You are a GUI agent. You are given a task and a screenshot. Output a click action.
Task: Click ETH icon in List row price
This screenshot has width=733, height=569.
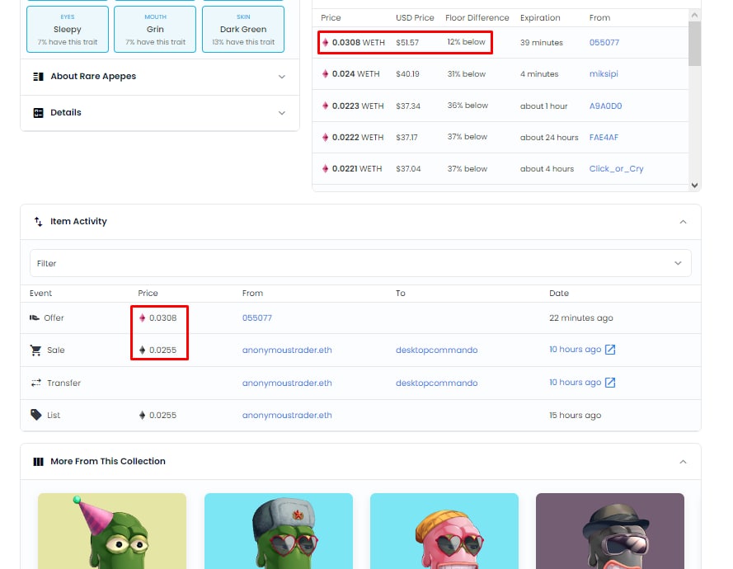pos(142,415)
